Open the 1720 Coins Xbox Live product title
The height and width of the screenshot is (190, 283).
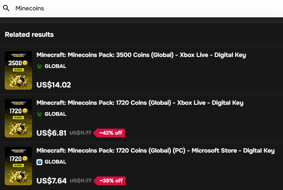[140, 103]
